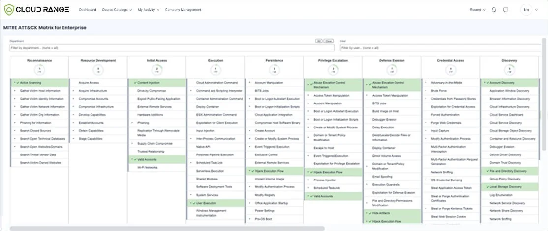Open the chat messages icon
The height and width of the screenshot is (231, 548).
coord(505,10)
